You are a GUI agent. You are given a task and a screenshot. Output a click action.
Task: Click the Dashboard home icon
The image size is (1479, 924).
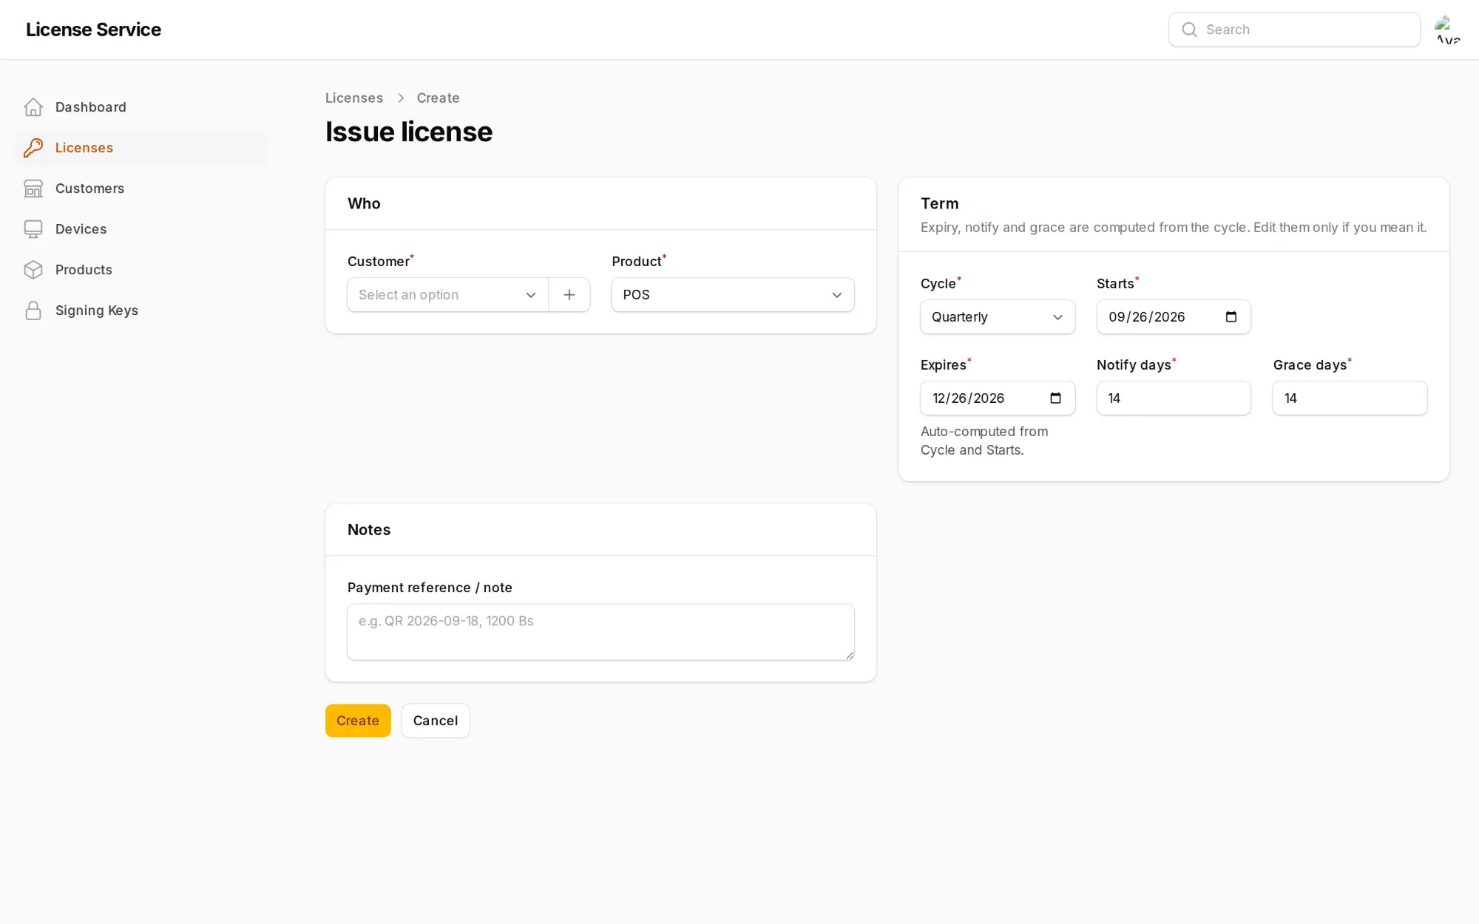tap(33, 107)
